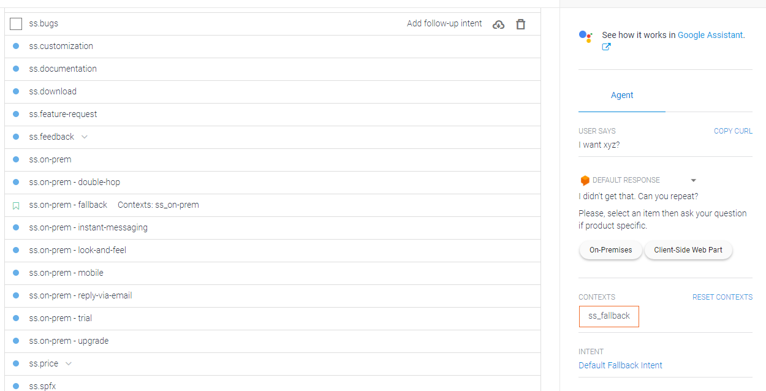The width and height of the screenshot is (766, 391).
Task: Click the ss_fallback context chip
Action: pyautogui.click(x=609, y=316)
